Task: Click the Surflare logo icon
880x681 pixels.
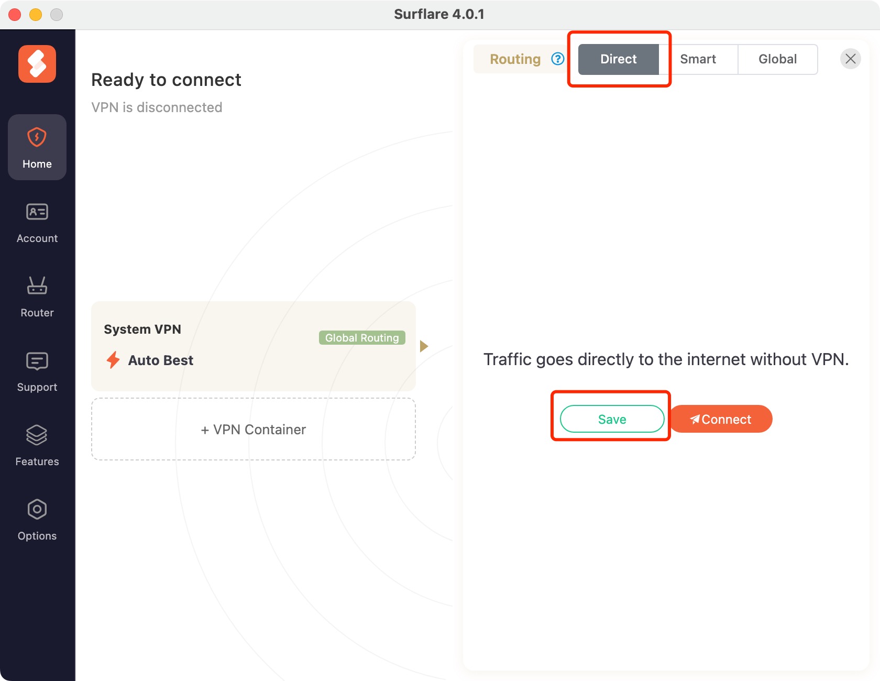Action: tap(37, 64)
